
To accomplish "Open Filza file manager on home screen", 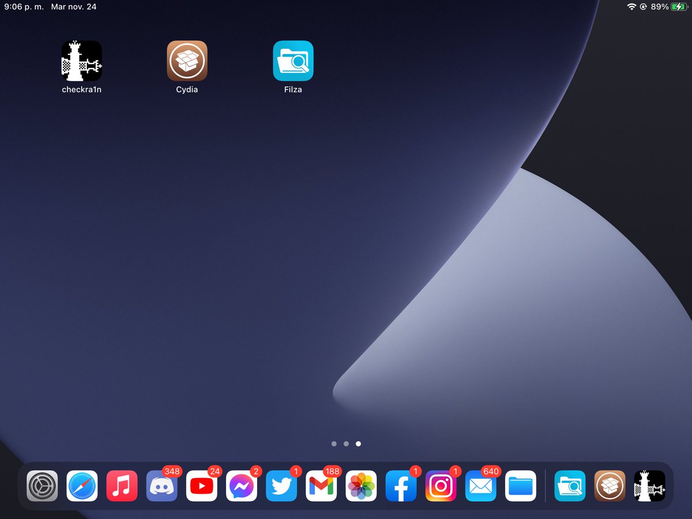I will point(293,61).
